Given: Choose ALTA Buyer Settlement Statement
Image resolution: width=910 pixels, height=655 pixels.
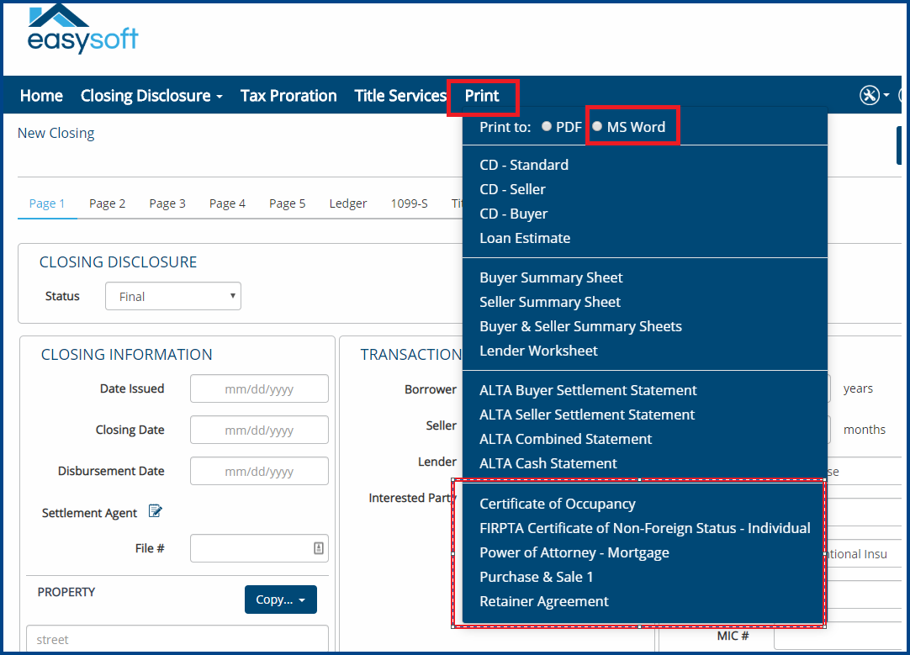Looking at the screenshot, I should coord(588,390).
